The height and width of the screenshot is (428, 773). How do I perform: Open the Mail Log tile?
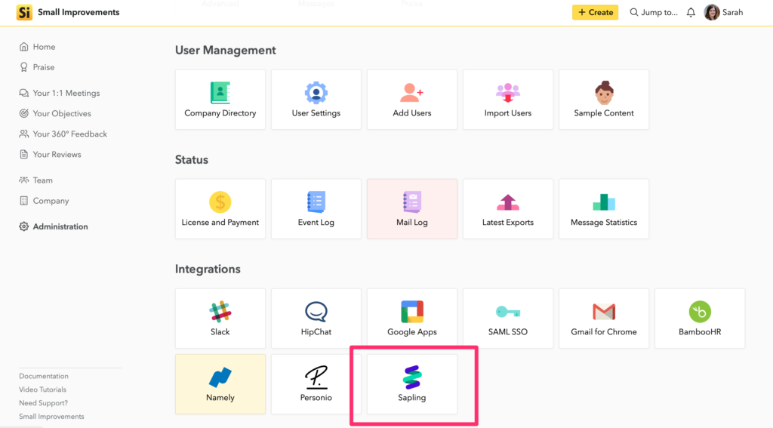[x=411, y=209]
